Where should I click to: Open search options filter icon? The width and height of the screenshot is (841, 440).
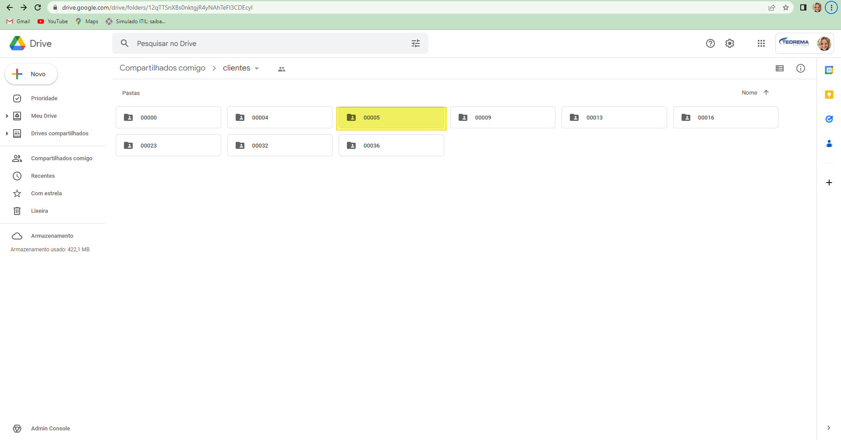pyautogui.click(x=416, y=43)
